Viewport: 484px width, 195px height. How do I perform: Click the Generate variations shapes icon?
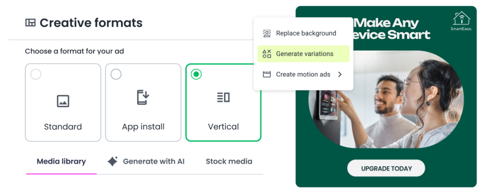pyautogui.click(x=267, y=54)
